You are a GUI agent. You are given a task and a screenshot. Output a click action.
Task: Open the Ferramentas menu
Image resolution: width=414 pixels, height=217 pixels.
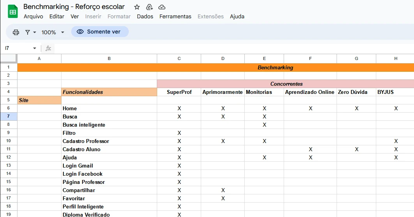tap(175, 16)
